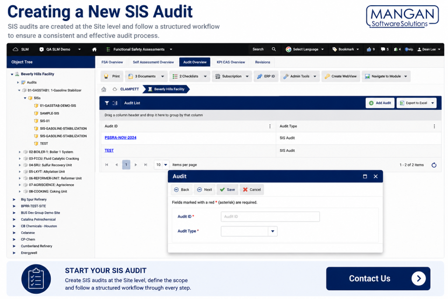Screen dimensions: 448x299
Task: Click Back in the Audit dialog
Action: click(182, 190)
